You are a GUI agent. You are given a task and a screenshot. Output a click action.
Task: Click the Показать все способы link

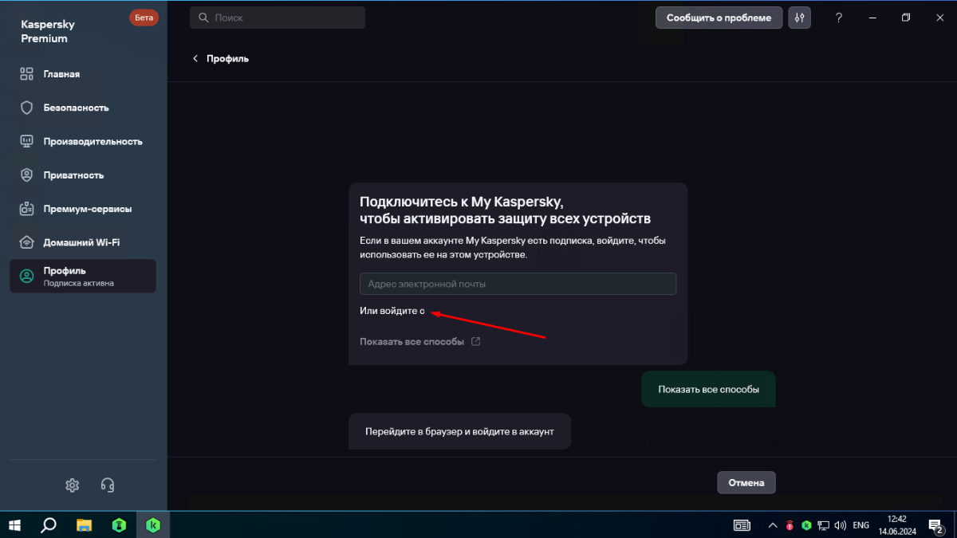pos(412,341)
